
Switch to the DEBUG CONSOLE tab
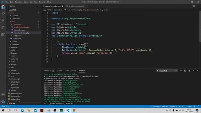tap(70, 71)
